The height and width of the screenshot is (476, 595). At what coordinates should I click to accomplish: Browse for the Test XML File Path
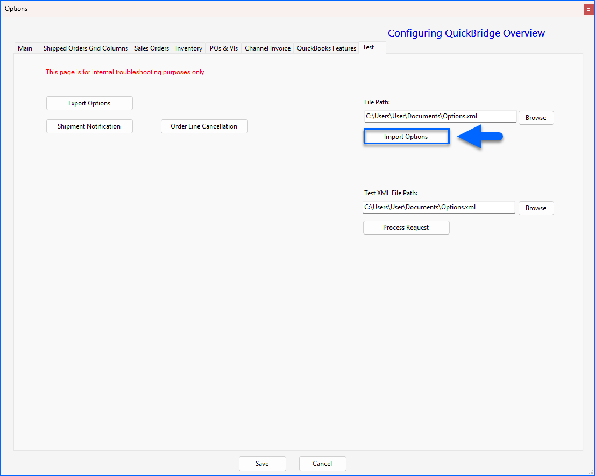(x=536, y=208)
